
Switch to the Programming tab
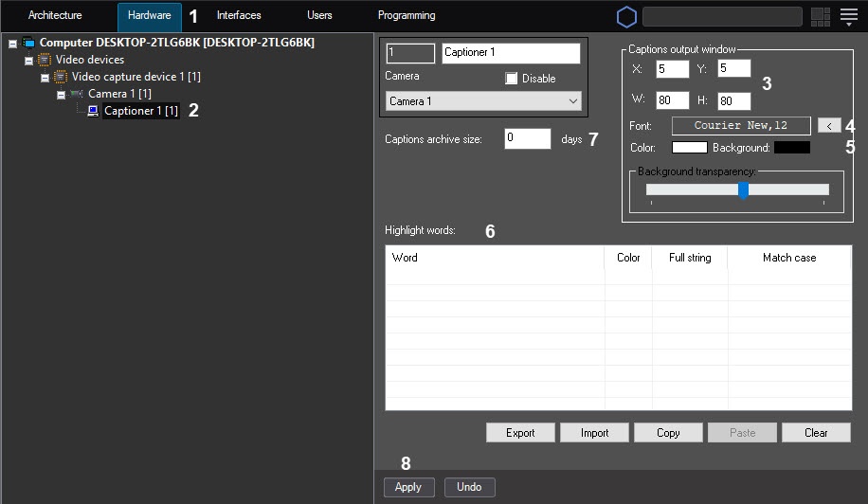pos(407,16)
